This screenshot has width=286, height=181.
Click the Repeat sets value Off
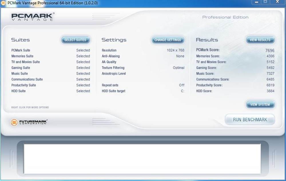pyautogui.click(x=182, y=85)
